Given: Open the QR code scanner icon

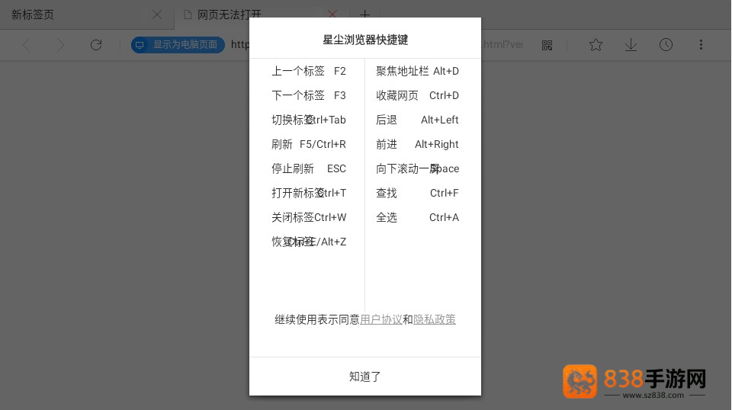Looking at the screenshot, I should (547, 45).
